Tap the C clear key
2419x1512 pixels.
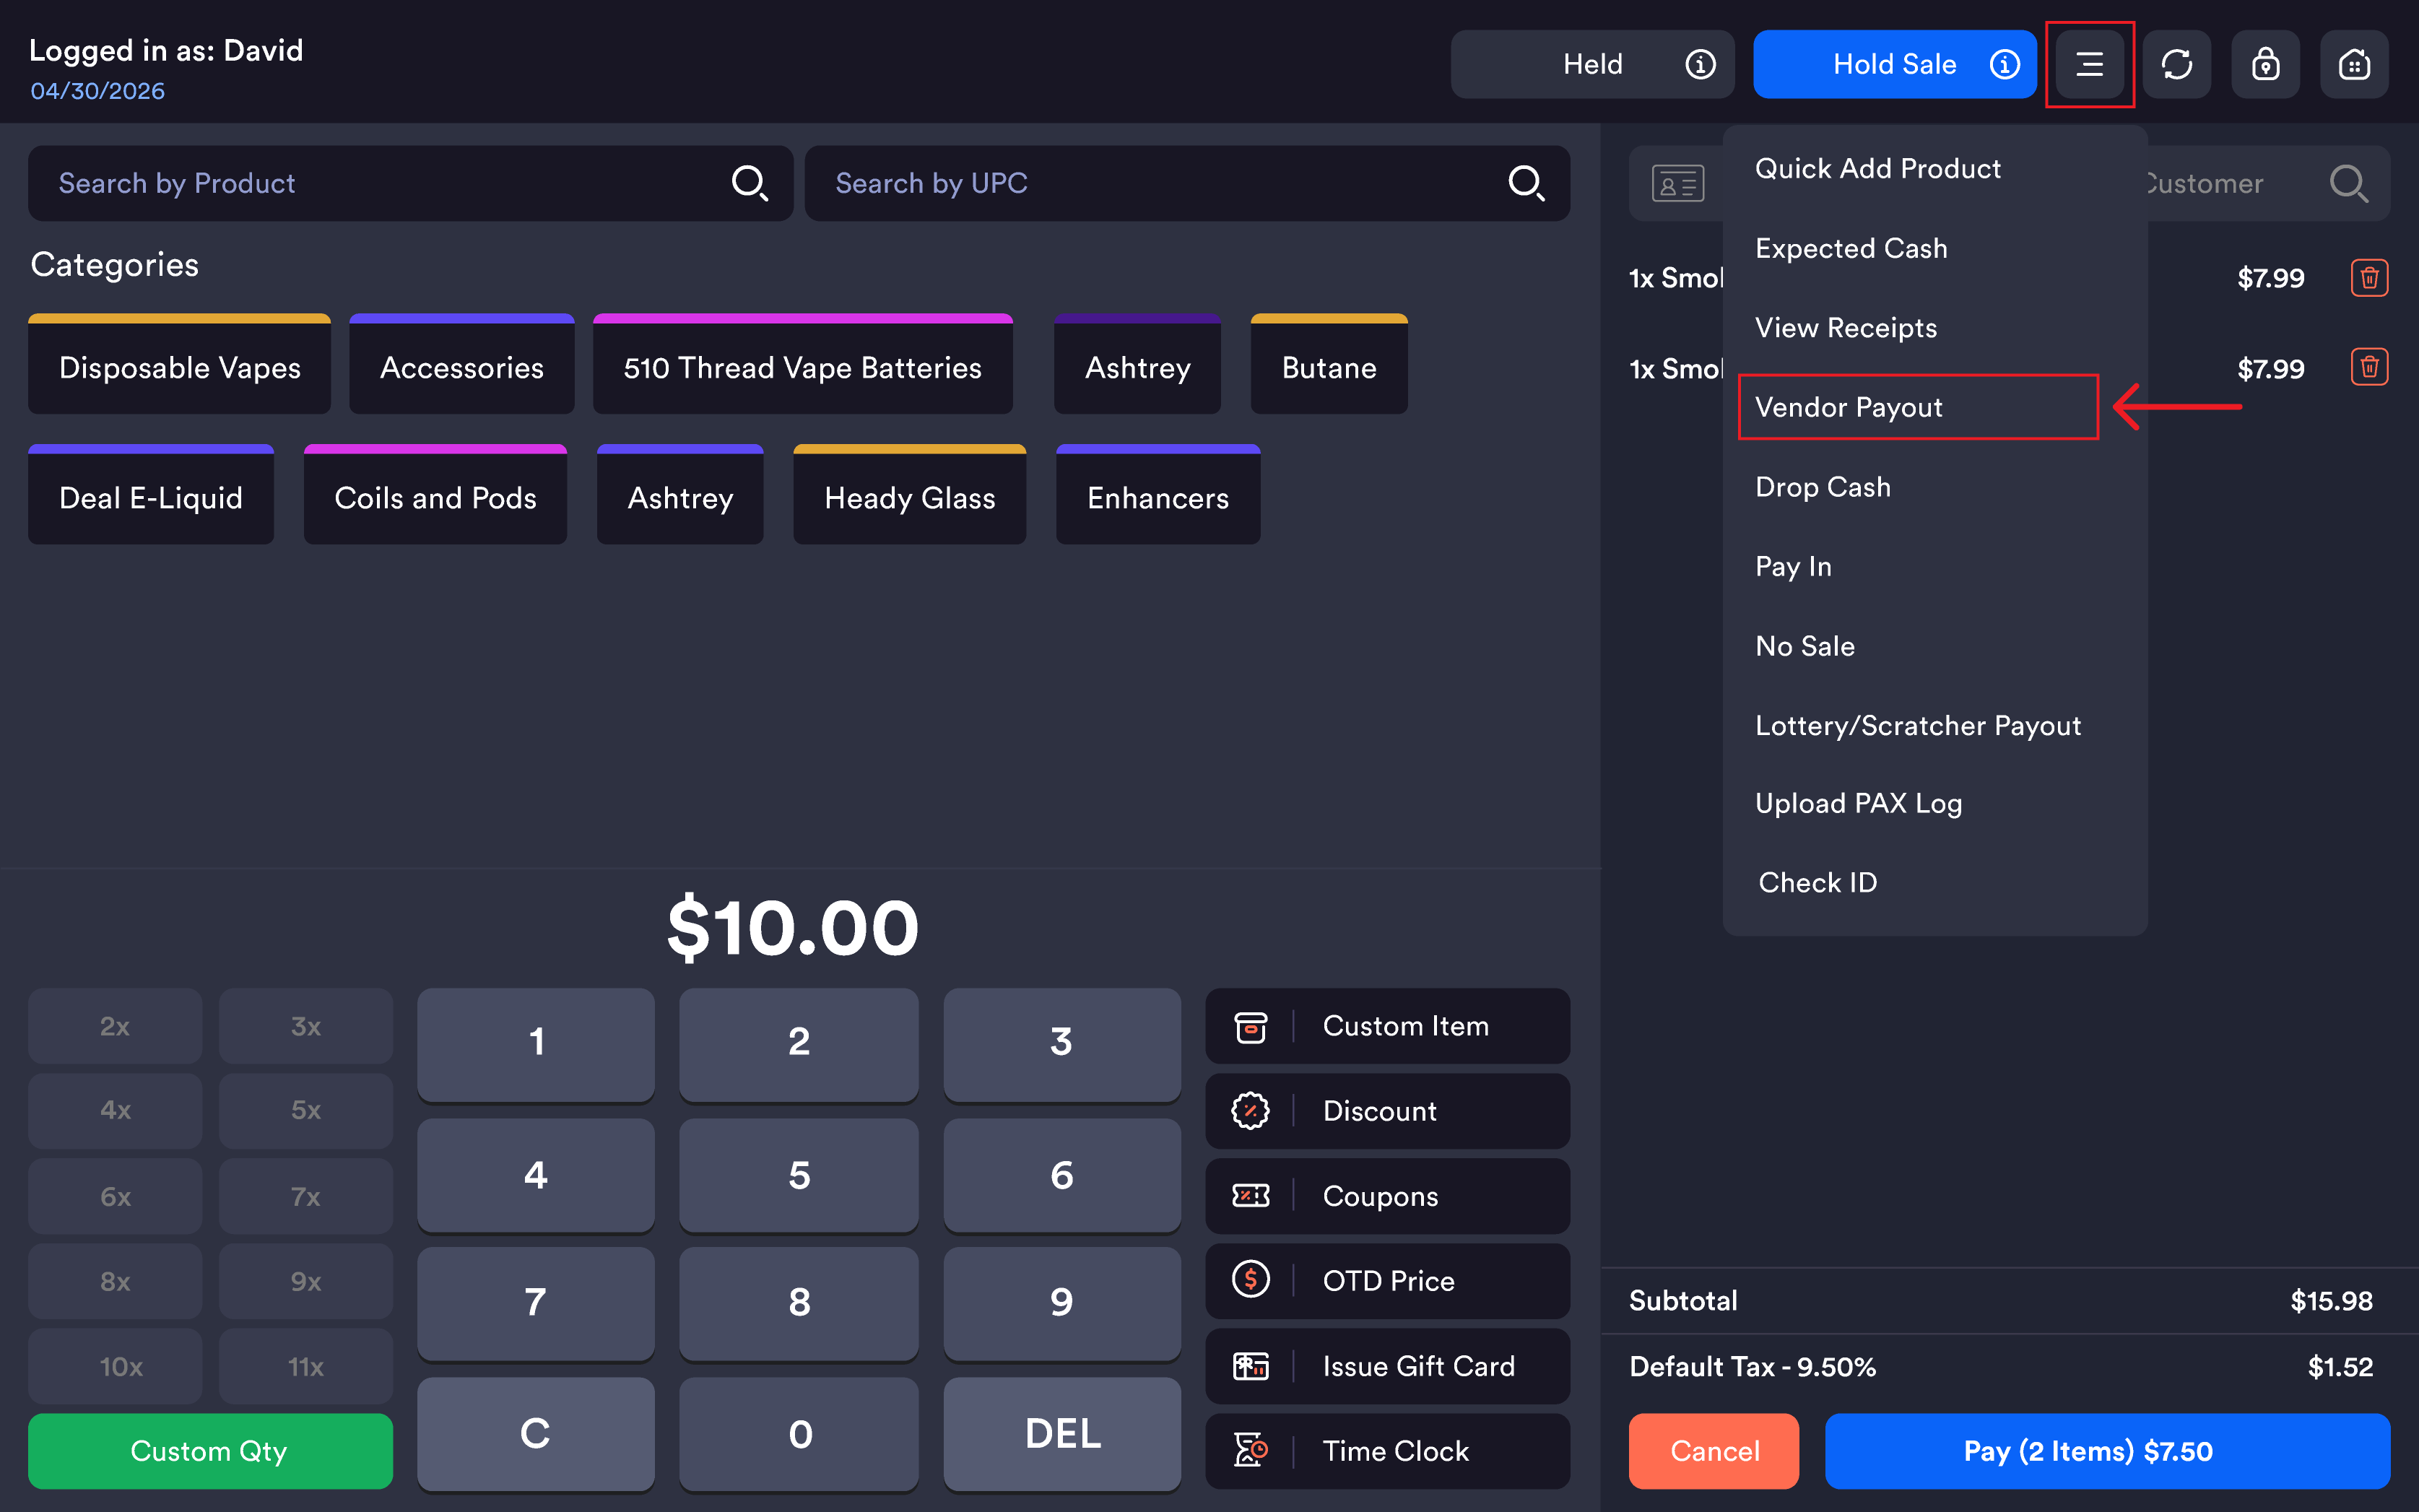click(536, 1434)
